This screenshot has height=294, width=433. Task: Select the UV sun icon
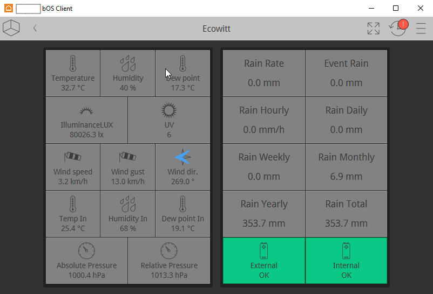[169, 110]
